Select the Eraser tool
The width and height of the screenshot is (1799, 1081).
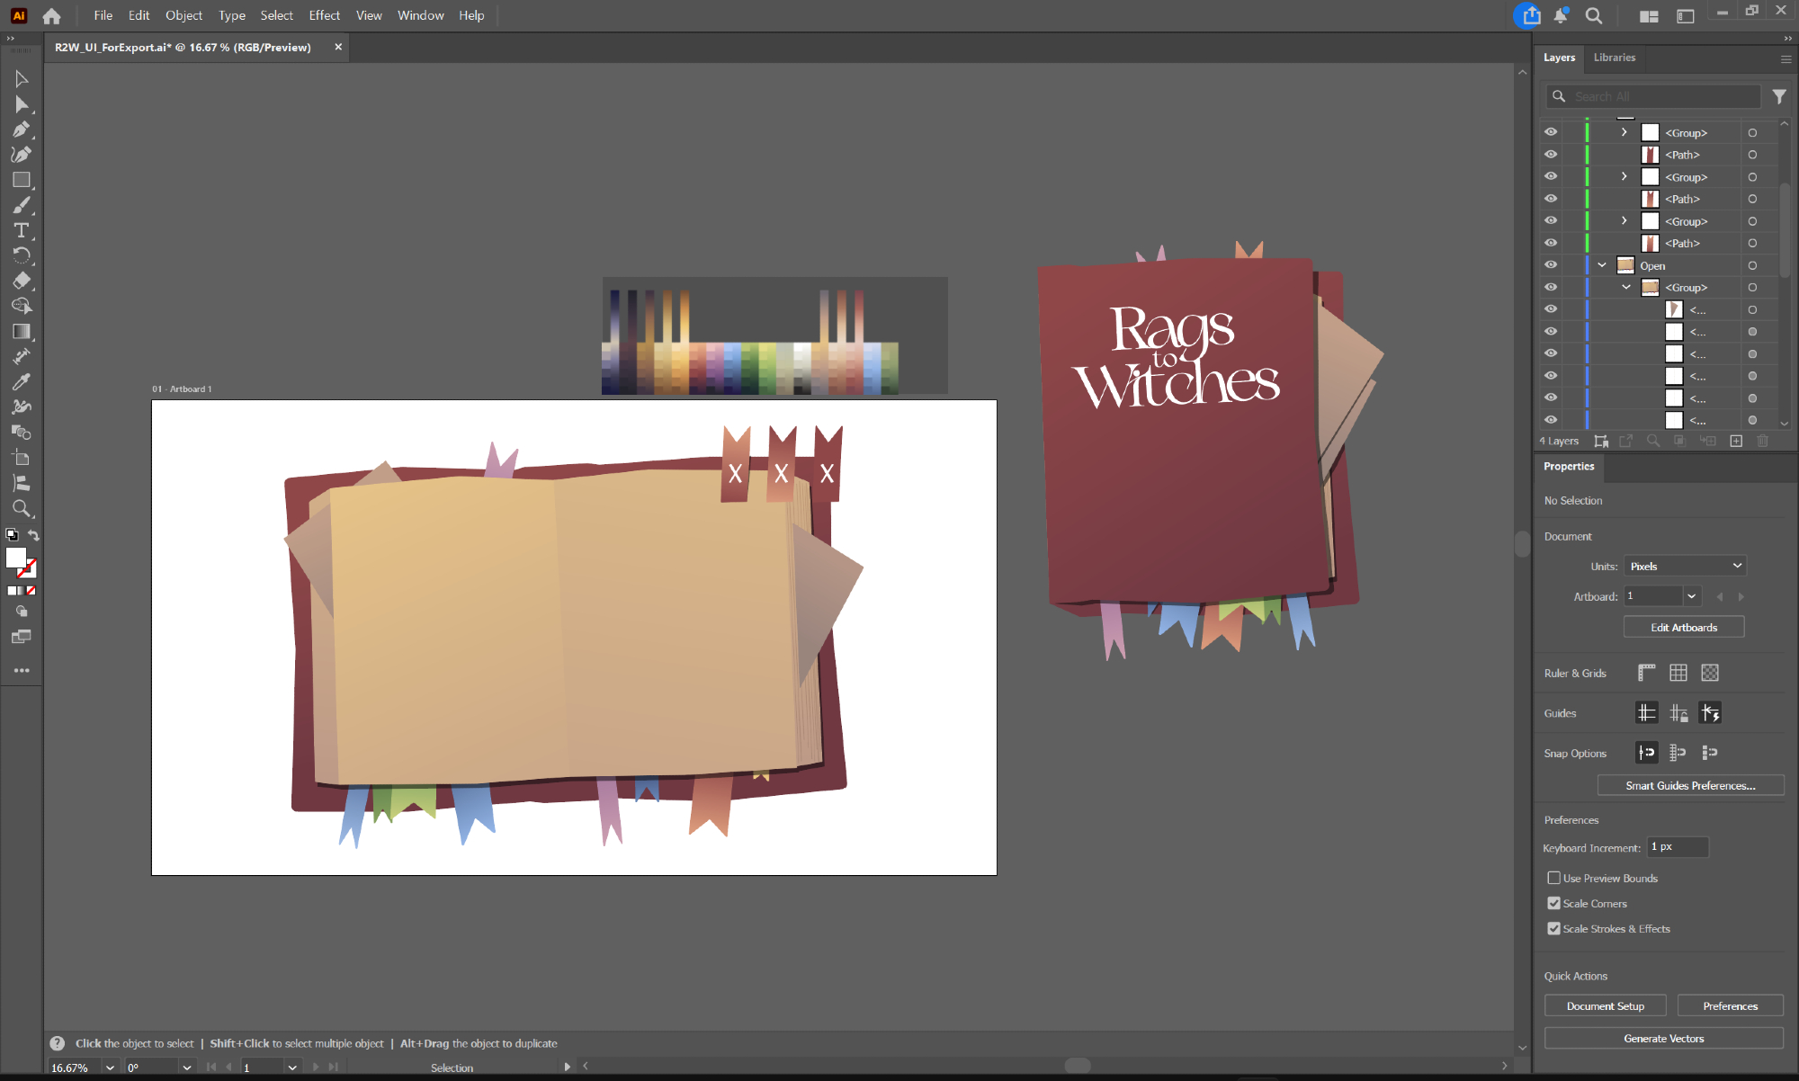point(22,281)
